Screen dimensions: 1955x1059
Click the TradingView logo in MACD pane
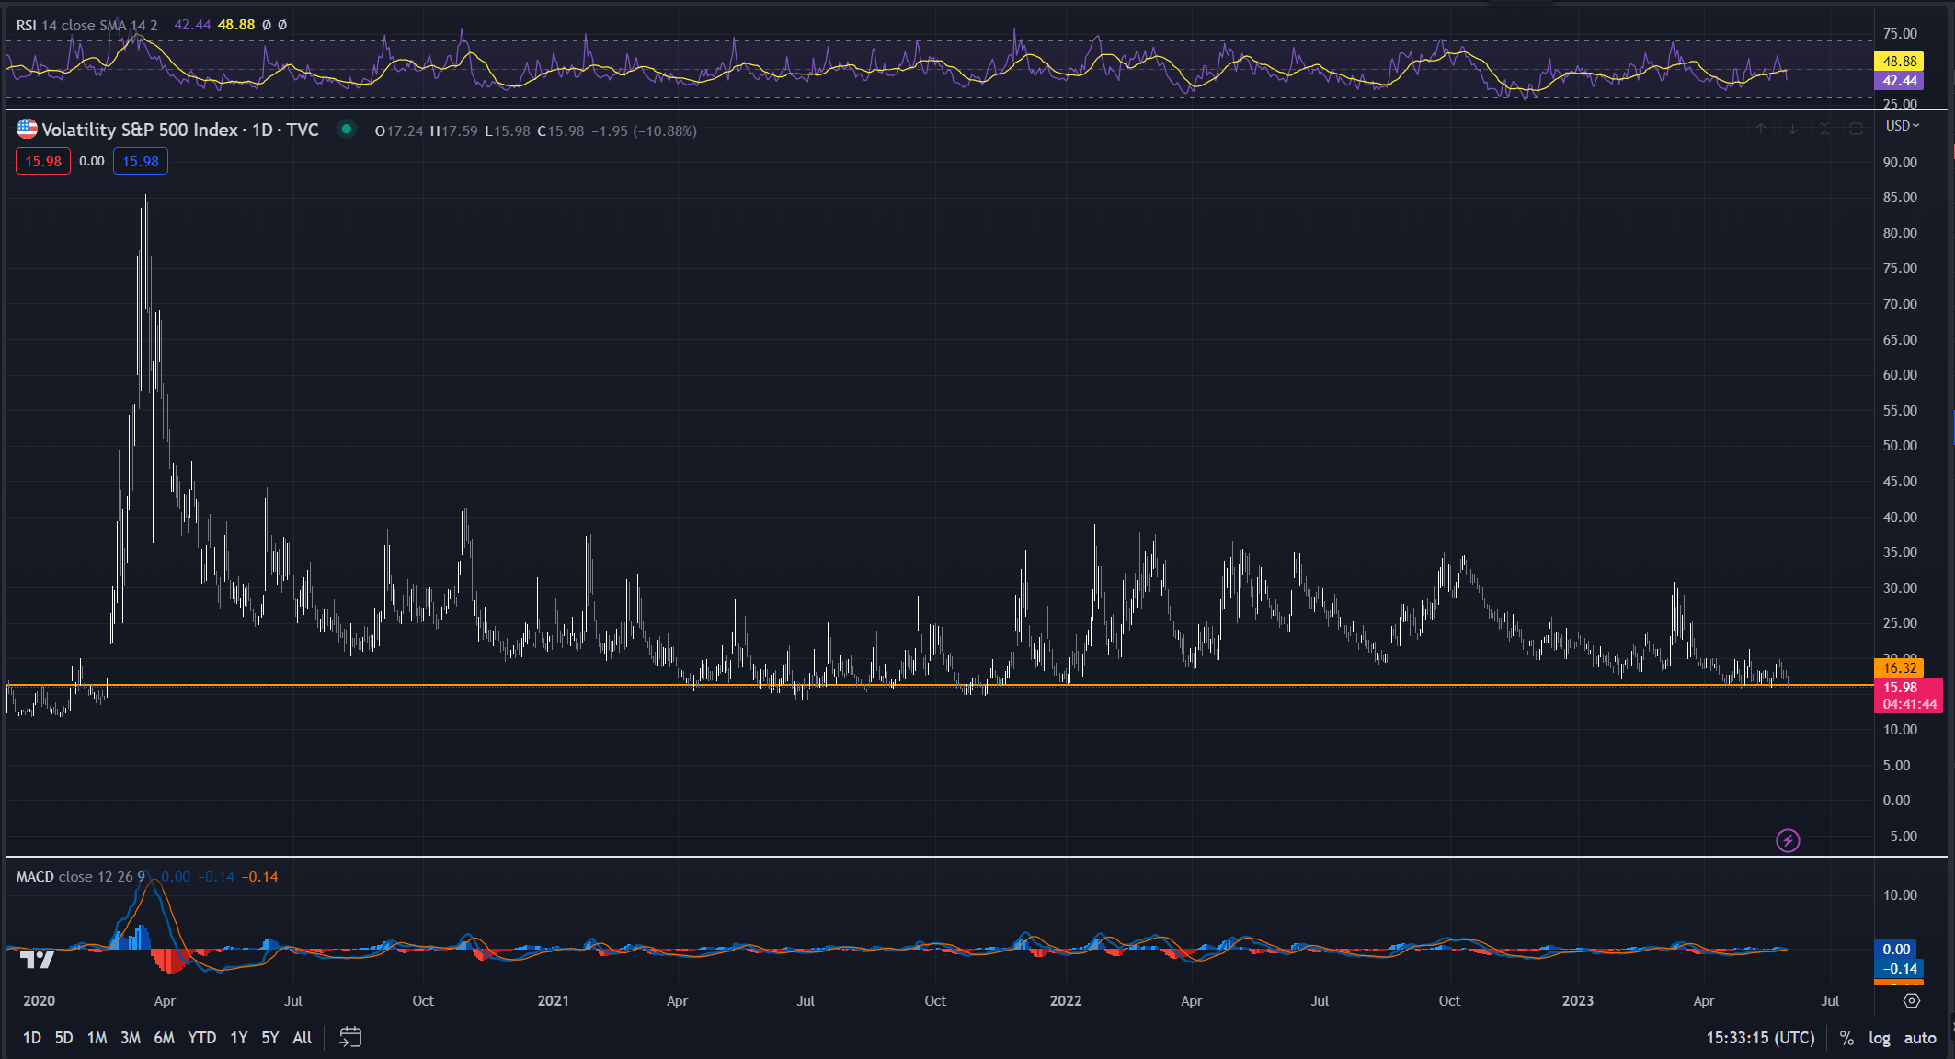click(37, 960)
